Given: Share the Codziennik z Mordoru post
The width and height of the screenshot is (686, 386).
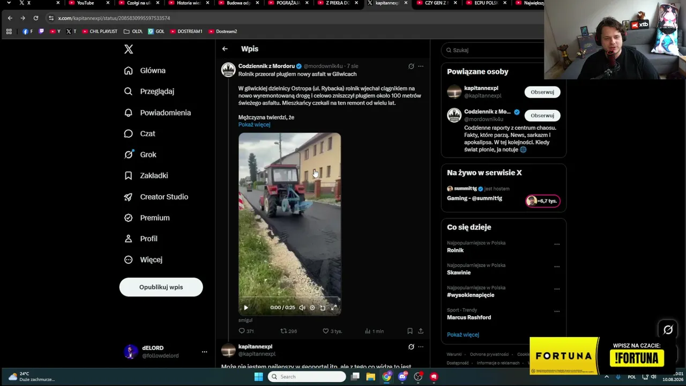Looking at the screenshot, I should coord(421,331).
